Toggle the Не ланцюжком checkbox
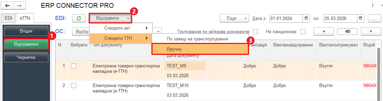 (x=303, y=32)
